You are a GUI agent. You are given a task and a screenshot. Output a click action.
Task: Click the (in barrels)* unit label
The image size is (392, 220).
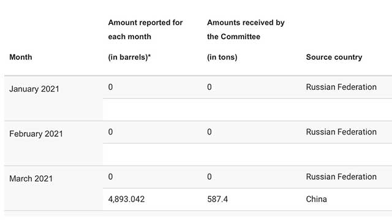(x=129, y=57)
